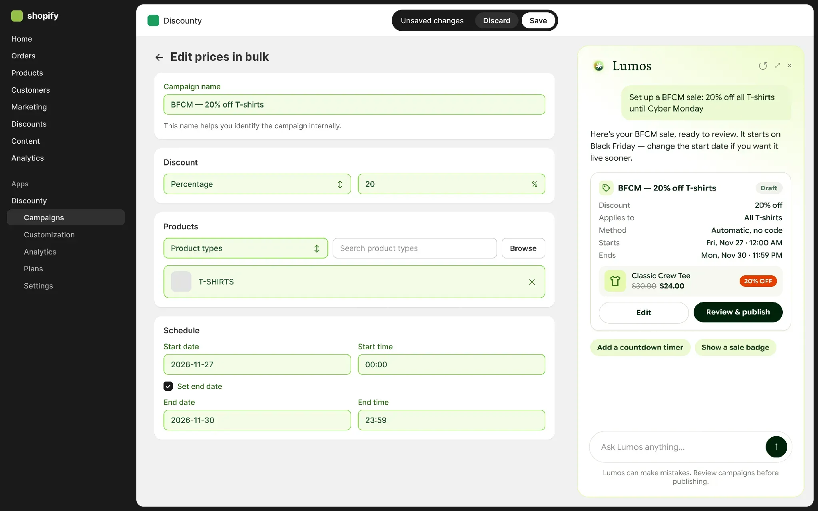Screen dimensions: 818x511
Task: Click the Lumos logo icon
Action: (x=599, y=66)
